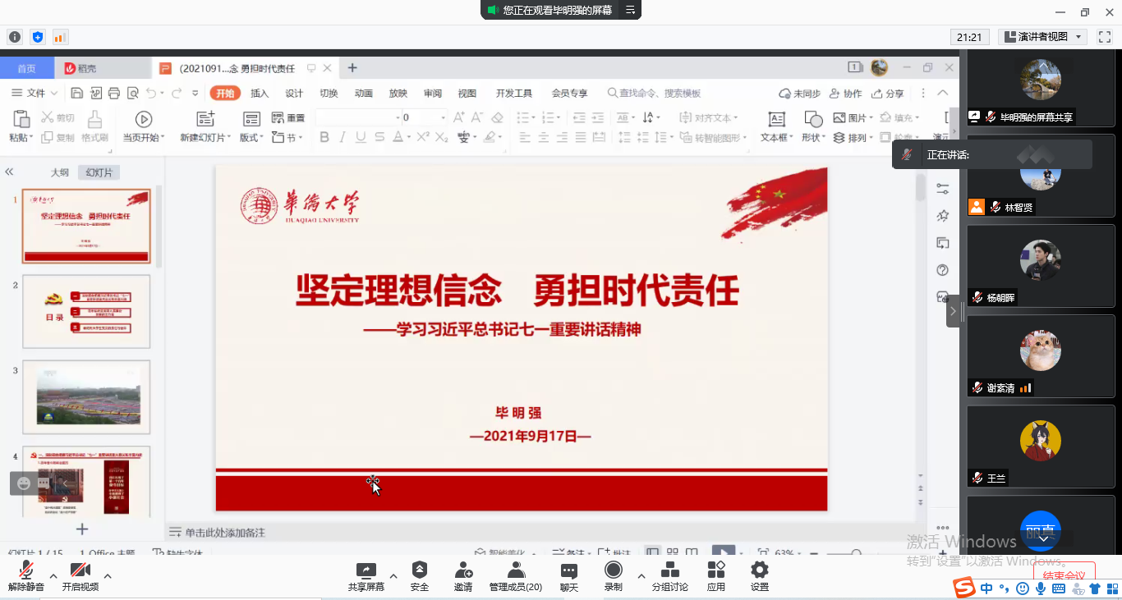
Task: Click the font color swatch
Action: 398,138
